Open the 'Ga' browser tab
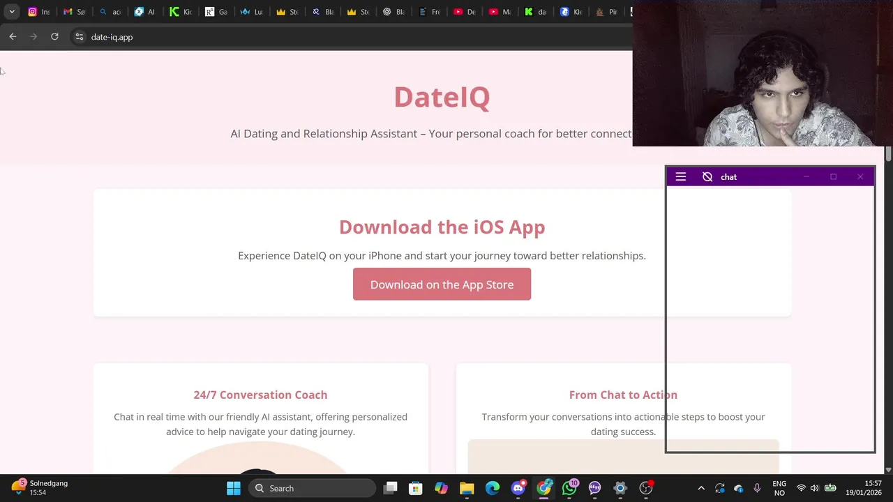The height and width of the screenshot is (502, 893). click(216, 12)
